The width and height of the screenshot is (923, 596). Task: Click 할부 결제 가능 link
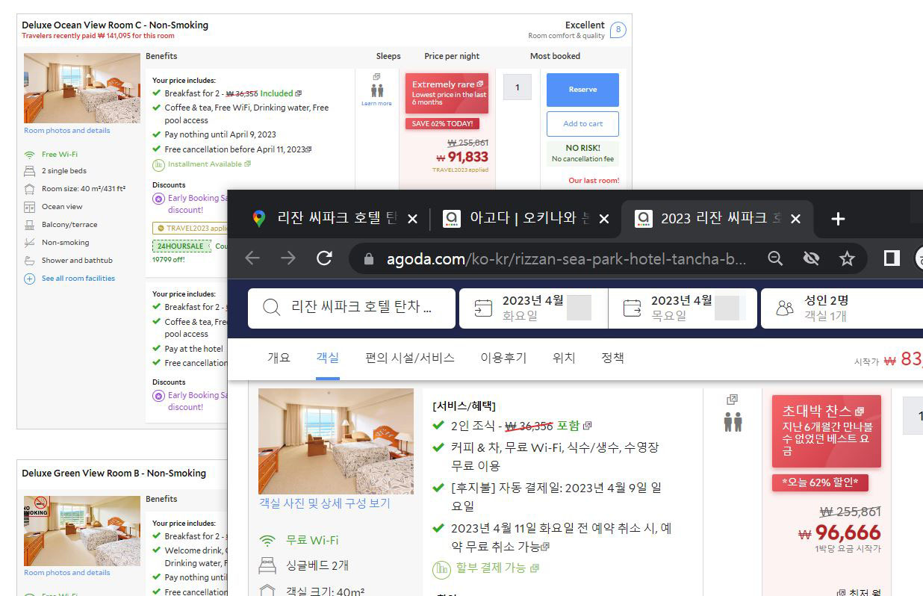pos(491,568)
